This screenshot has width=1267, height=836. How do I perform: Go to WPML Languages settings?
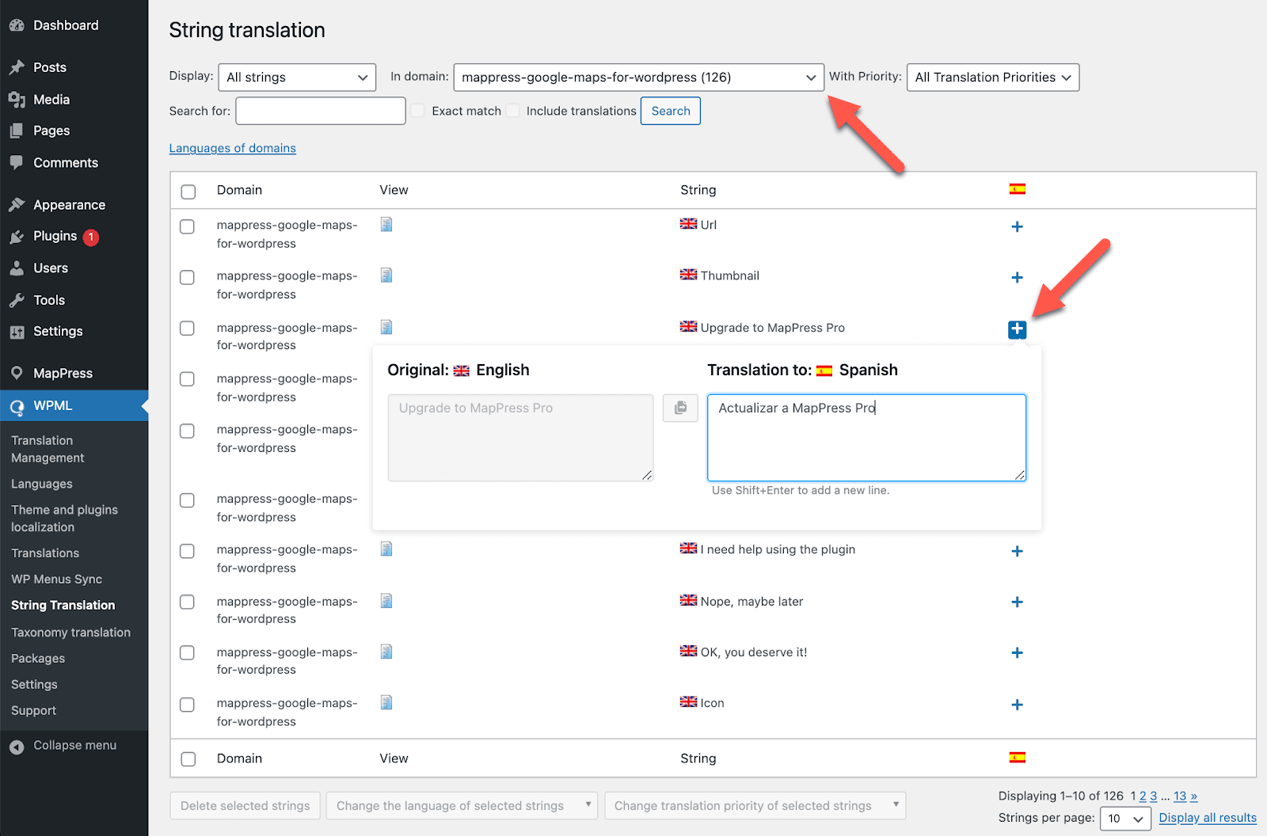click(x=42, y=484)
